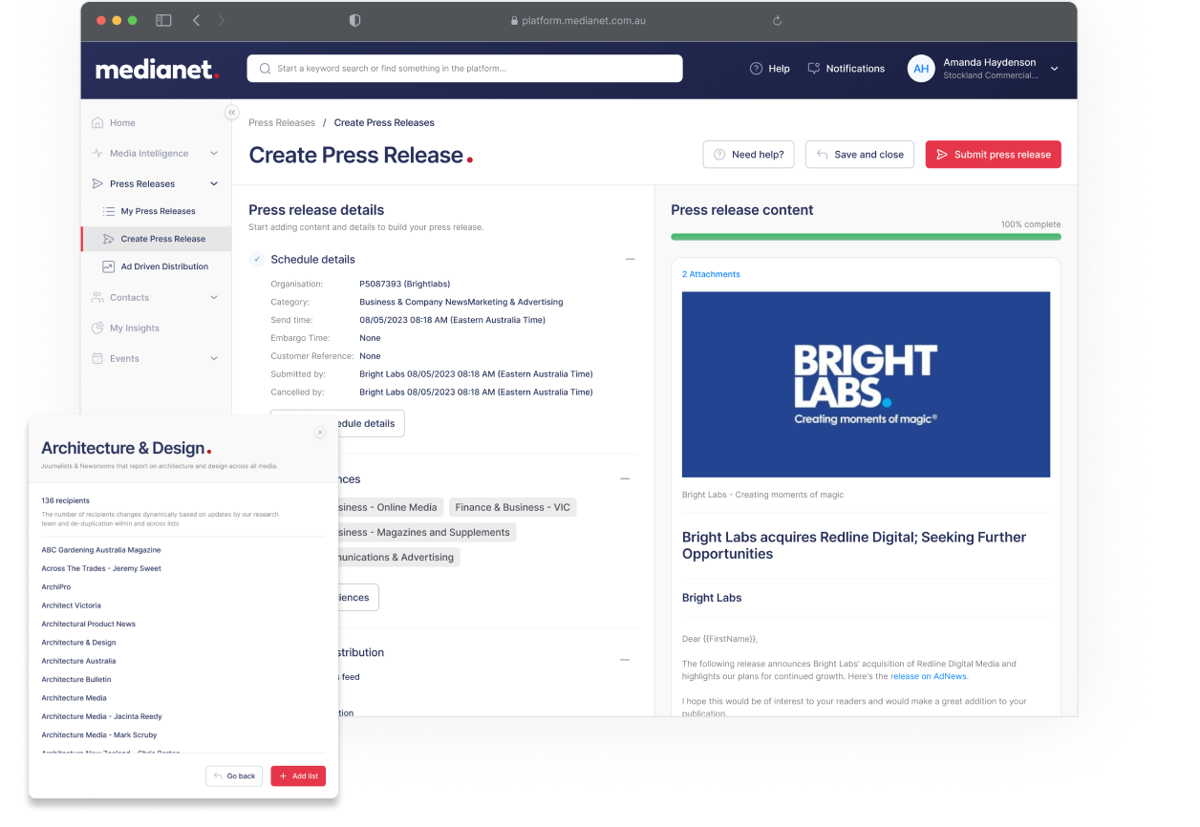Click the browser sidebar toggle icon
The width and height of the screenshot is (1200, 827).
[x=163, y=20]
